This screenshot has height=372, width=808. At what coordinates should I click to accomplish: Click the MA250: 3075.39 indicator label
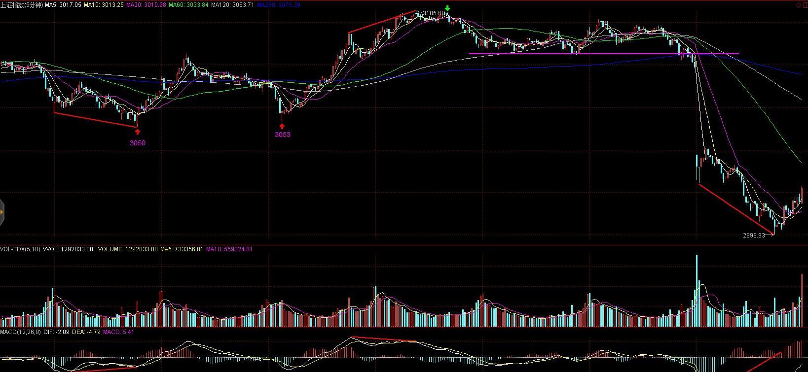tap(279, 5)
